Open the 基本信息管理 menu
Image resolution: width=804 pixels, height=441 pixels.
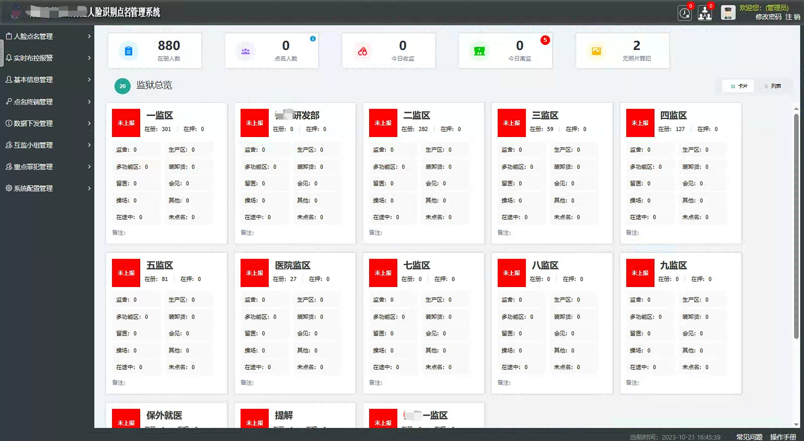pos(47,80)
